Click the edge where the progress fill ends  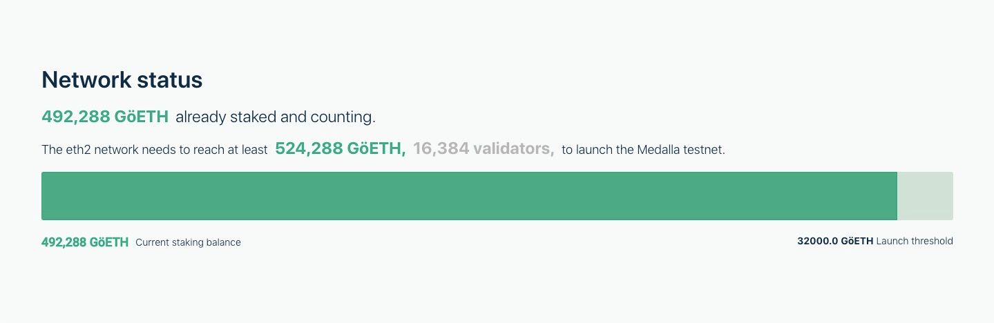[897, 196]
